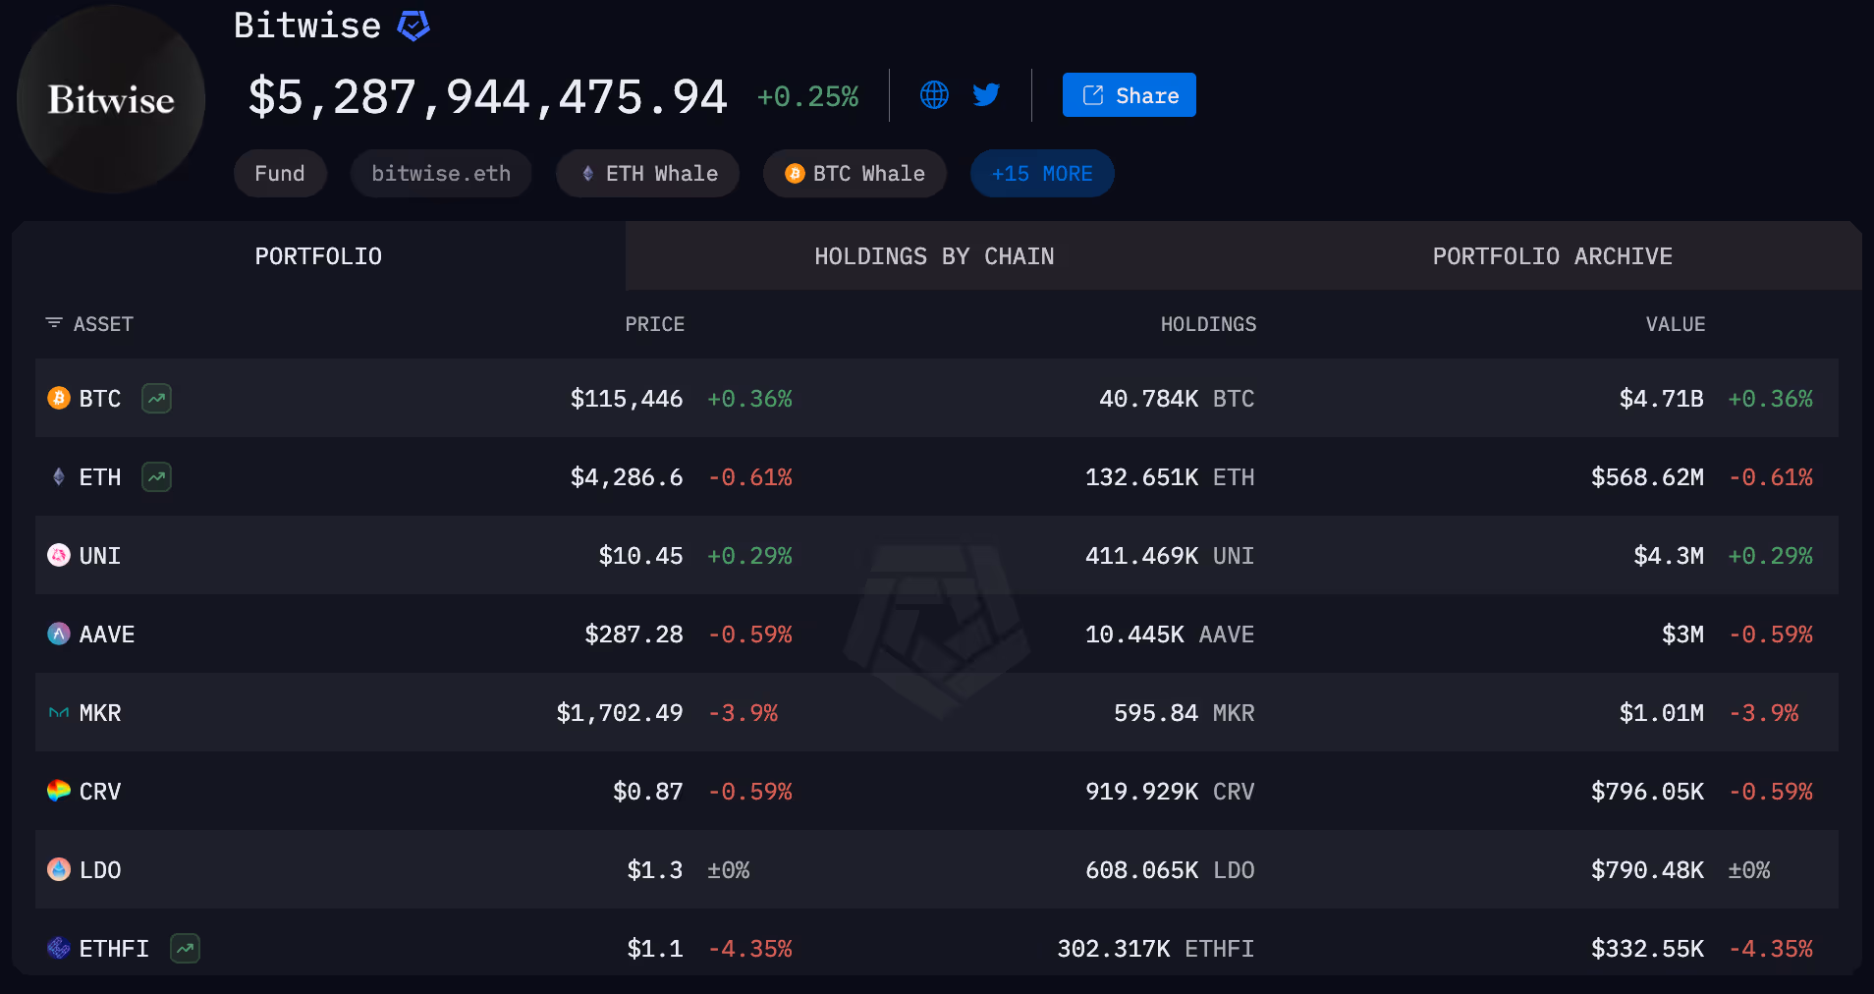The width and height of the screenshot is (1874, 994).
Task: Click the $332.55K ETHFI value
Action: [x=1648, y=949]
